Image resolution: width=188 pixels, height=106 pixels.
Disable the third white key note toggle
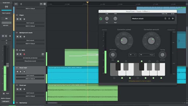[x=130, y=78]
